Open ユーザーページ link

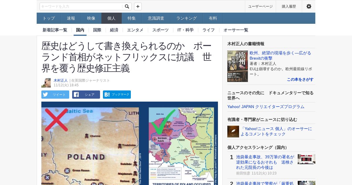tap(260, 6)
